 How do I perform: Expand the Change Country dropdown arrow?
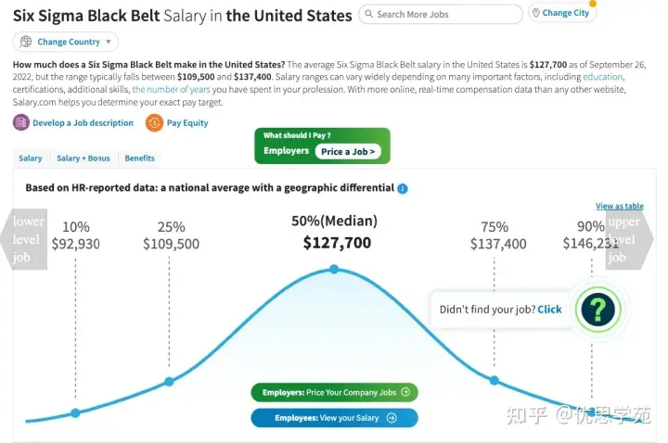tap(109, 42)
